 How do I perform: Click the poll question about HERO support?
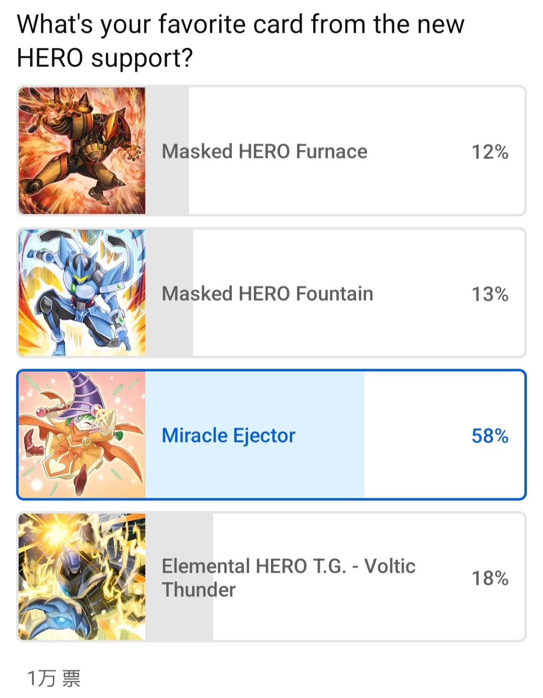coord(240,41)
